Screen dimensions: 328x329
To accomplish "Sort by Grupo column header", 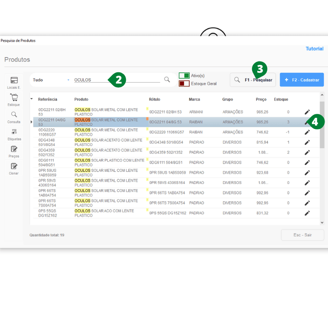I will coord(227,99).
